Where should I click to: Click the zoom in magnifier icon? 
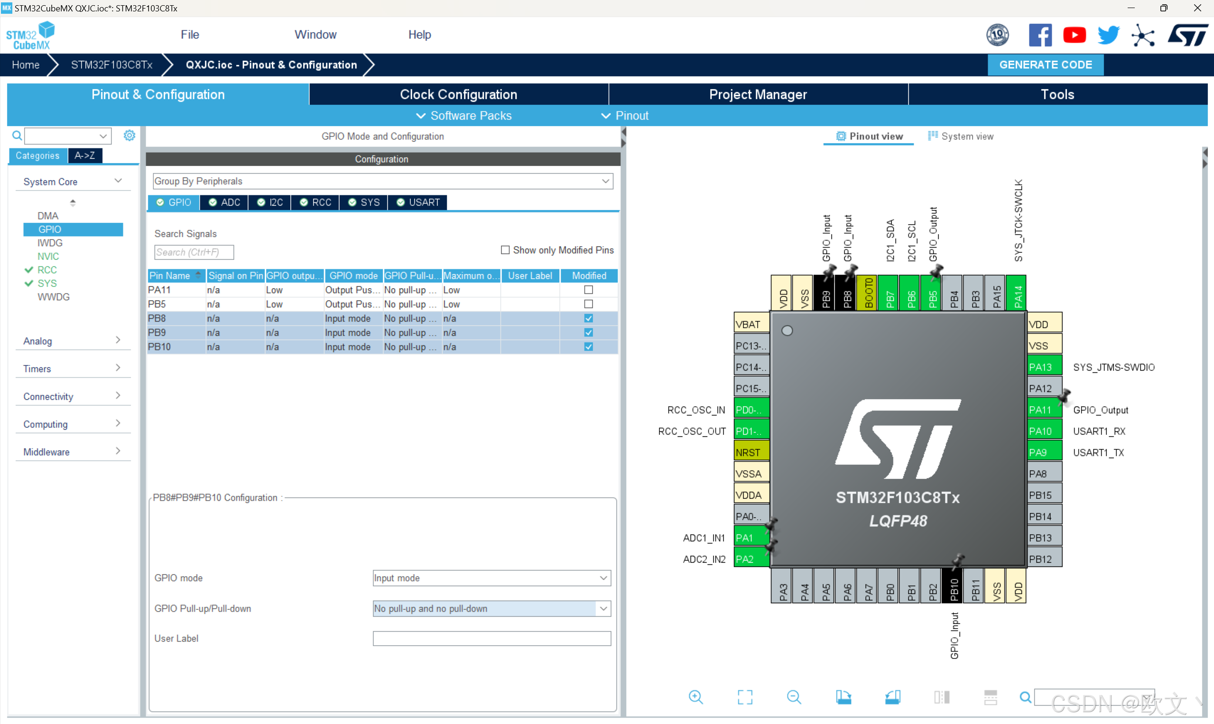coord(695,697)
